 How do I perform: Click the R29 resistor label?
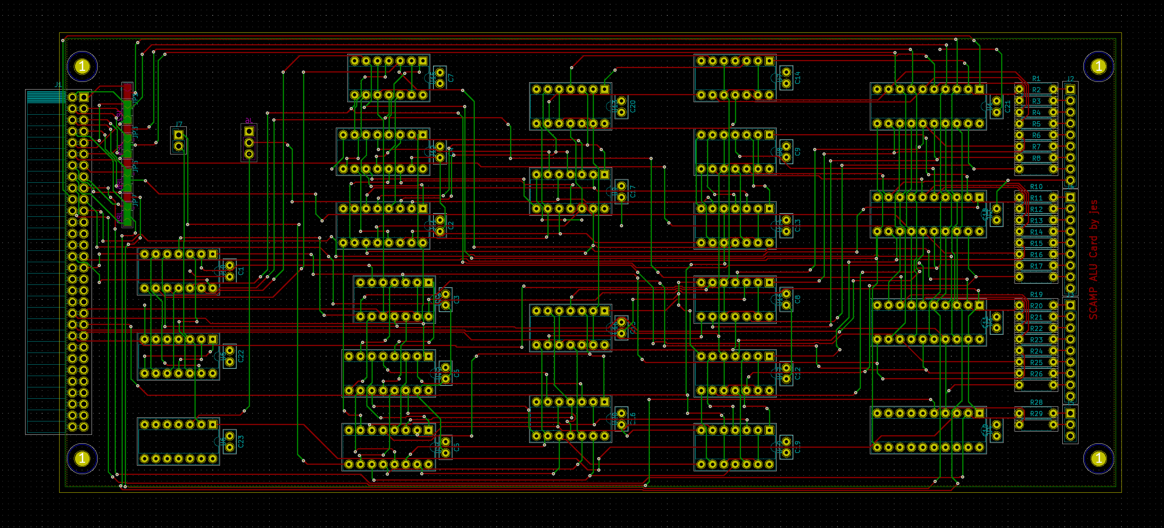[1036, 414]
